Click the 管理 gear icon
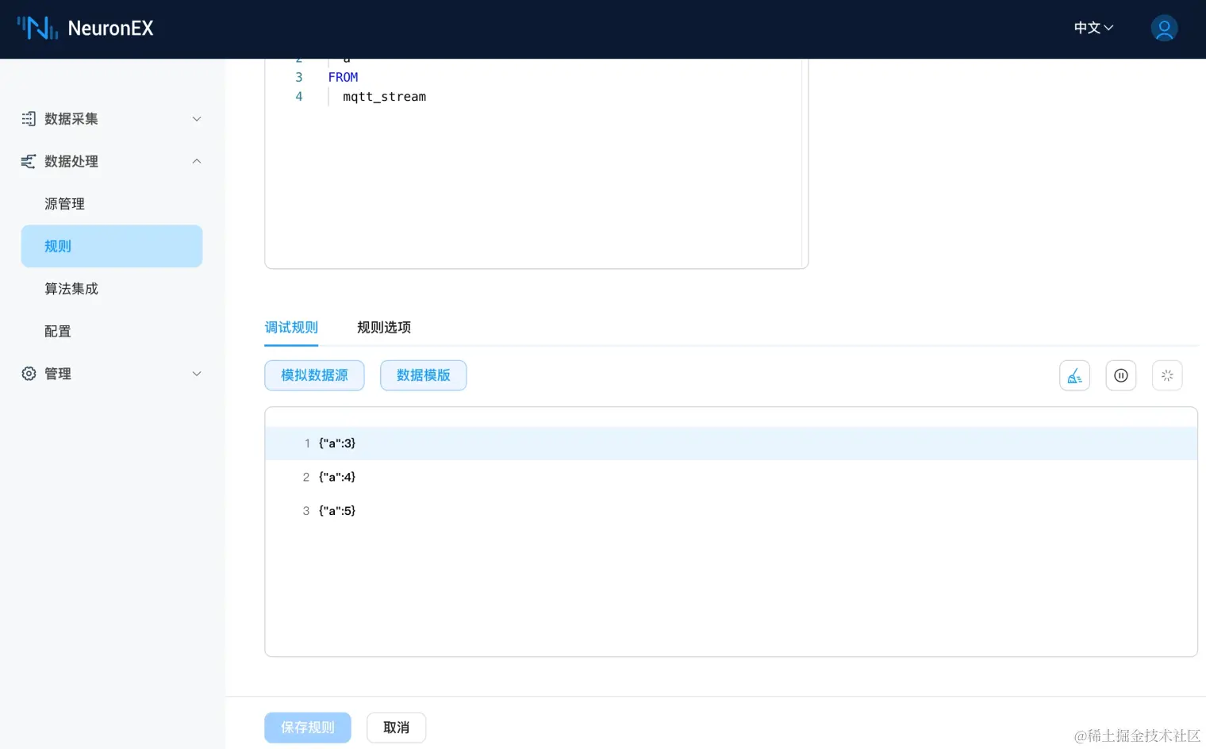The height and width of the screenshot is (749, 1206). click(29, 374)
